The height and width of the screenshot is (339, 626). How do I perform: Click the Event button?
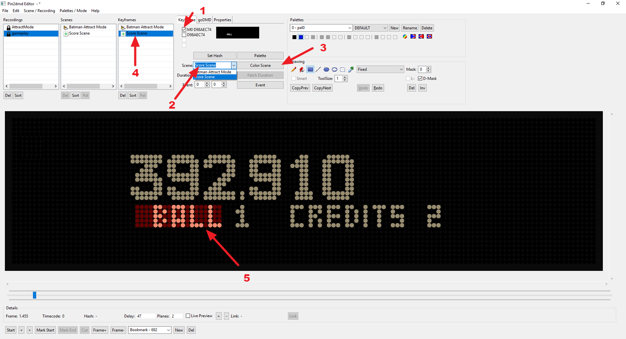pyautogui.click(x=260, y=85)
